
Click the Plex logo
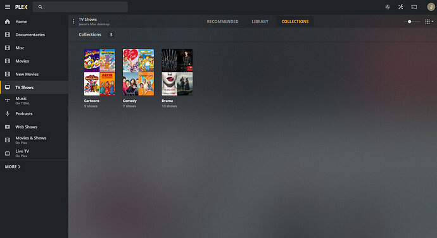click(21, 7)
